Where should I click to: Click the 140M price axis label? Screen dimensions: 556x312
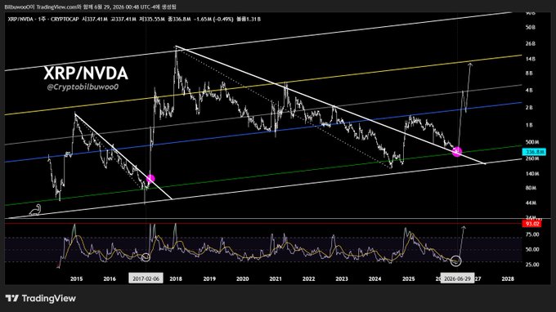pos(532,174)
